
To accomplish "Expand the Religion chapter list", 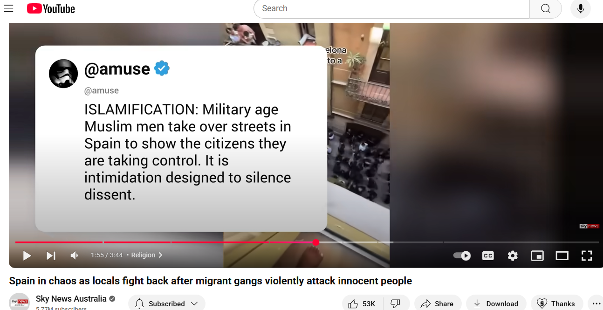I will [x=147, y=255].
